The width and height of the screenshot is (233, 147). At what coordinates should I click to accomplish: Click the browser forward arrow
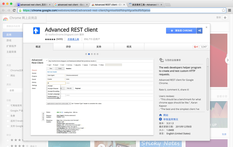click(x=9, y=10)
